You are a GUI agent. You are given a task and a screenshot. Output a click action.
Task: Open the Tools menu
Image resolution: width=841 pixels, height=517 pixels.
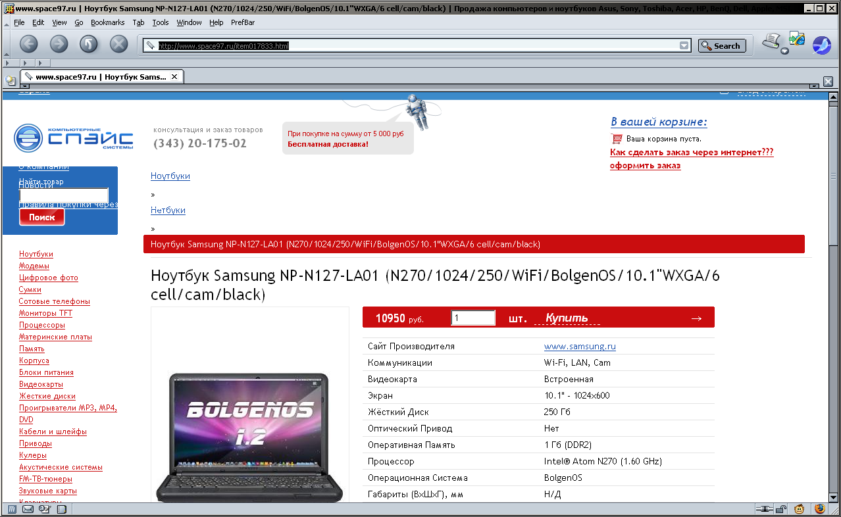coord(161,22)
